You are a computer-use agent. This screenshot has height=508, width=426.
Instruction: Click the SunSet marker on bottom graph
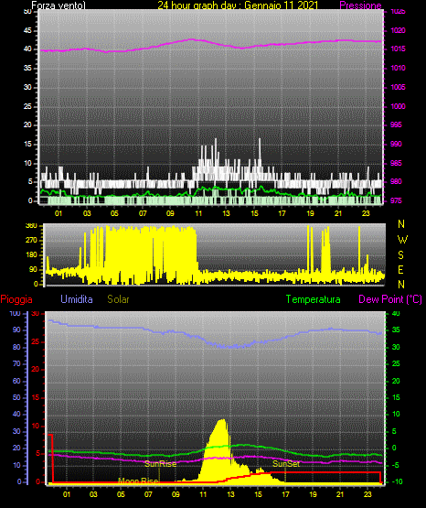tap(286, 464)
